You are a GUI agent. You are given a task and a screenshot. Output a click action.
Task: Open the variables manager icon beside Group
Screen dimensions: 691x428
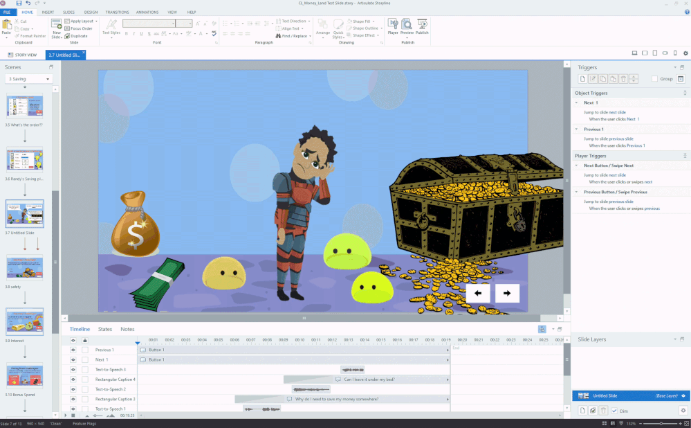coord(681,79)
